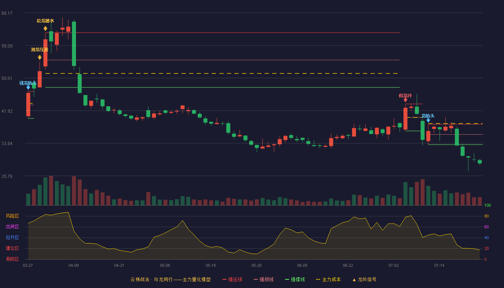Click the red arrow under 假龙吟
504x288 pixels.
(405, 100)
